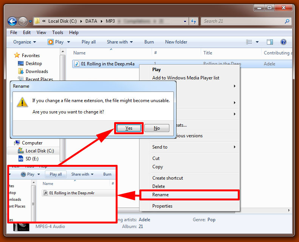Image resolution: width=299 pixels, height=242 pixels.
Task: Open recent pages dropdown beside Forward button
Action: 30,21
